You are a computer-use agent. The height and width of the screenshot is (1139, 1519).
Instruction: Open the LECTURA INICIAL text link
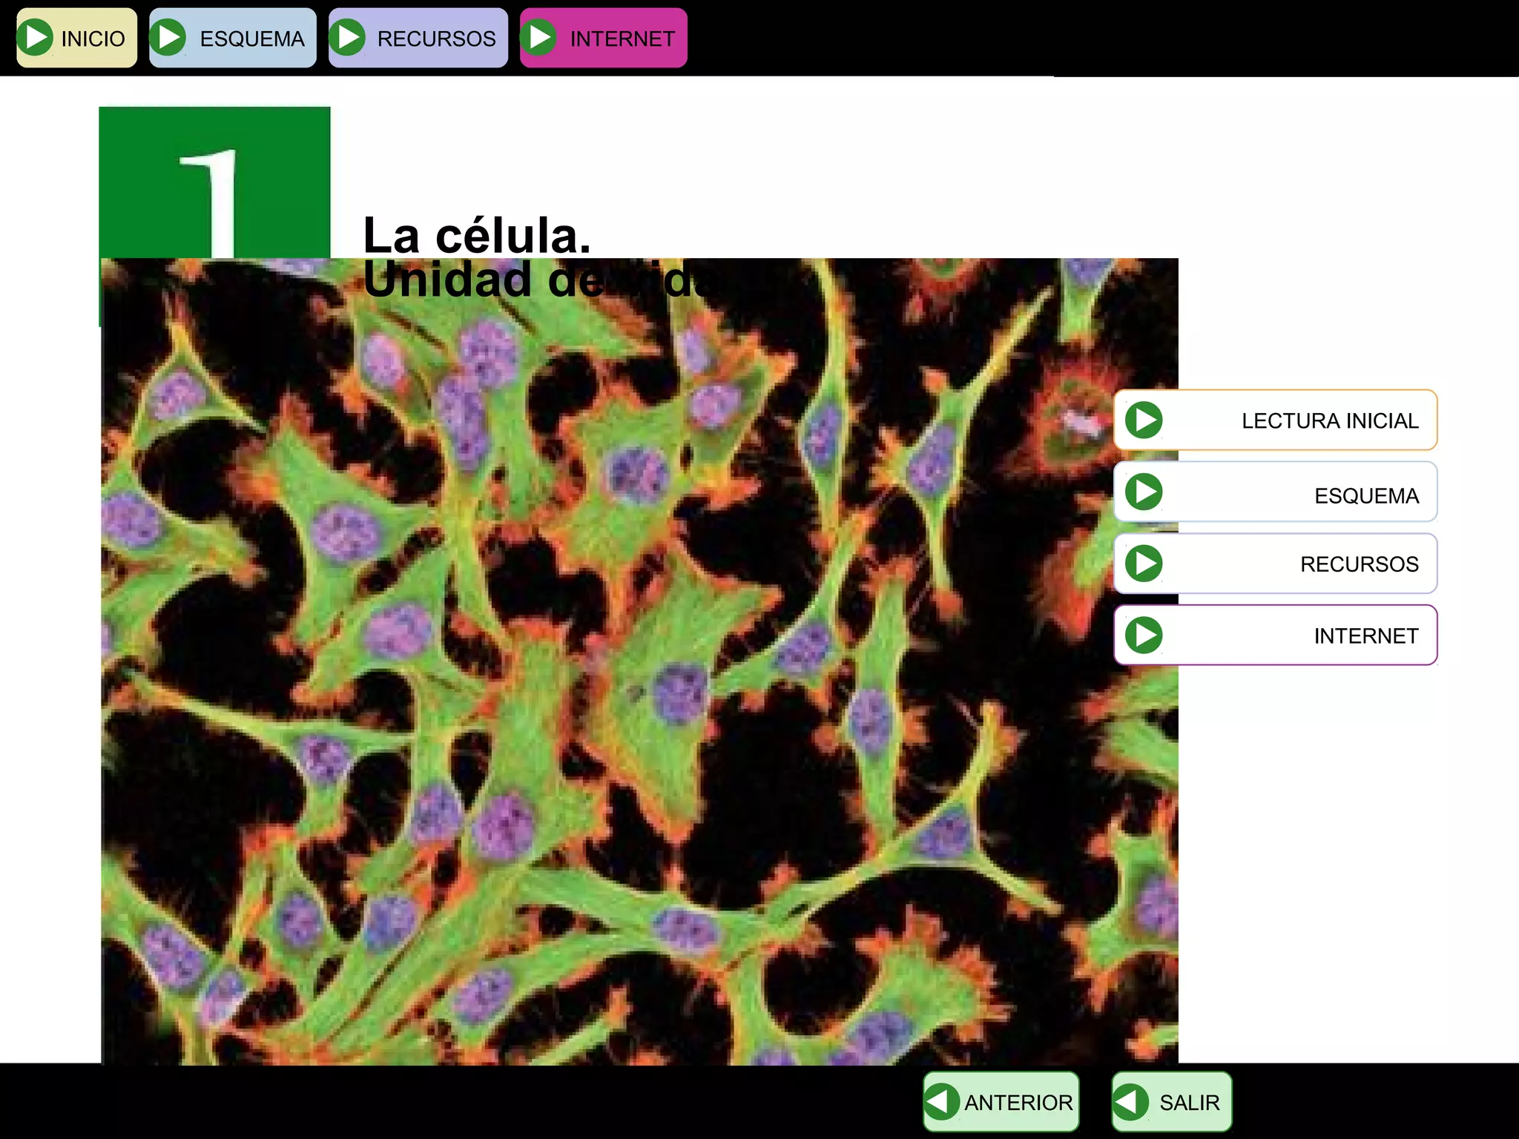click(1329, 421)
